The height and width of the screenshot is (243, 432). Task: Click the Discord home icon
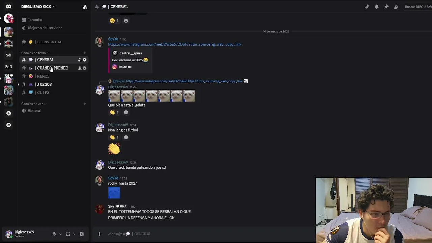[x=9, y=6]
